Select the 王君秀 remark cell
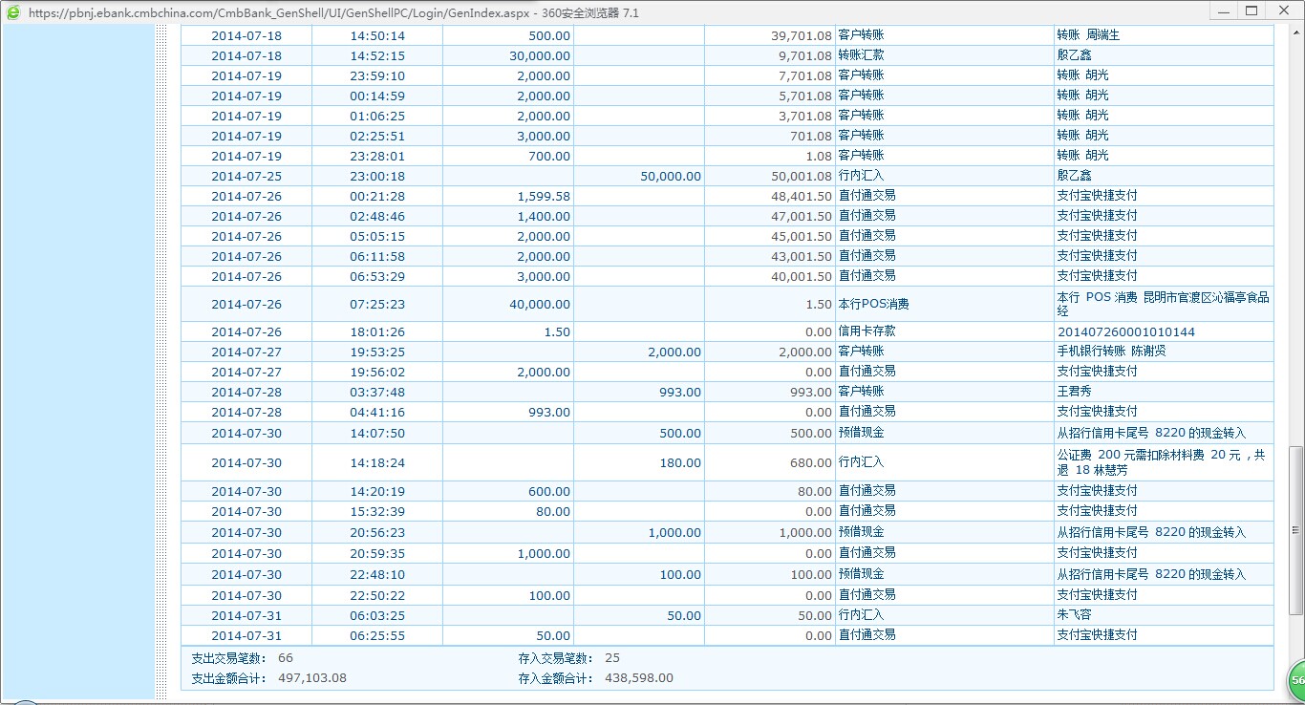Screen dimensions: 1305x705 pyautogui.click(x=1075, y=392)
